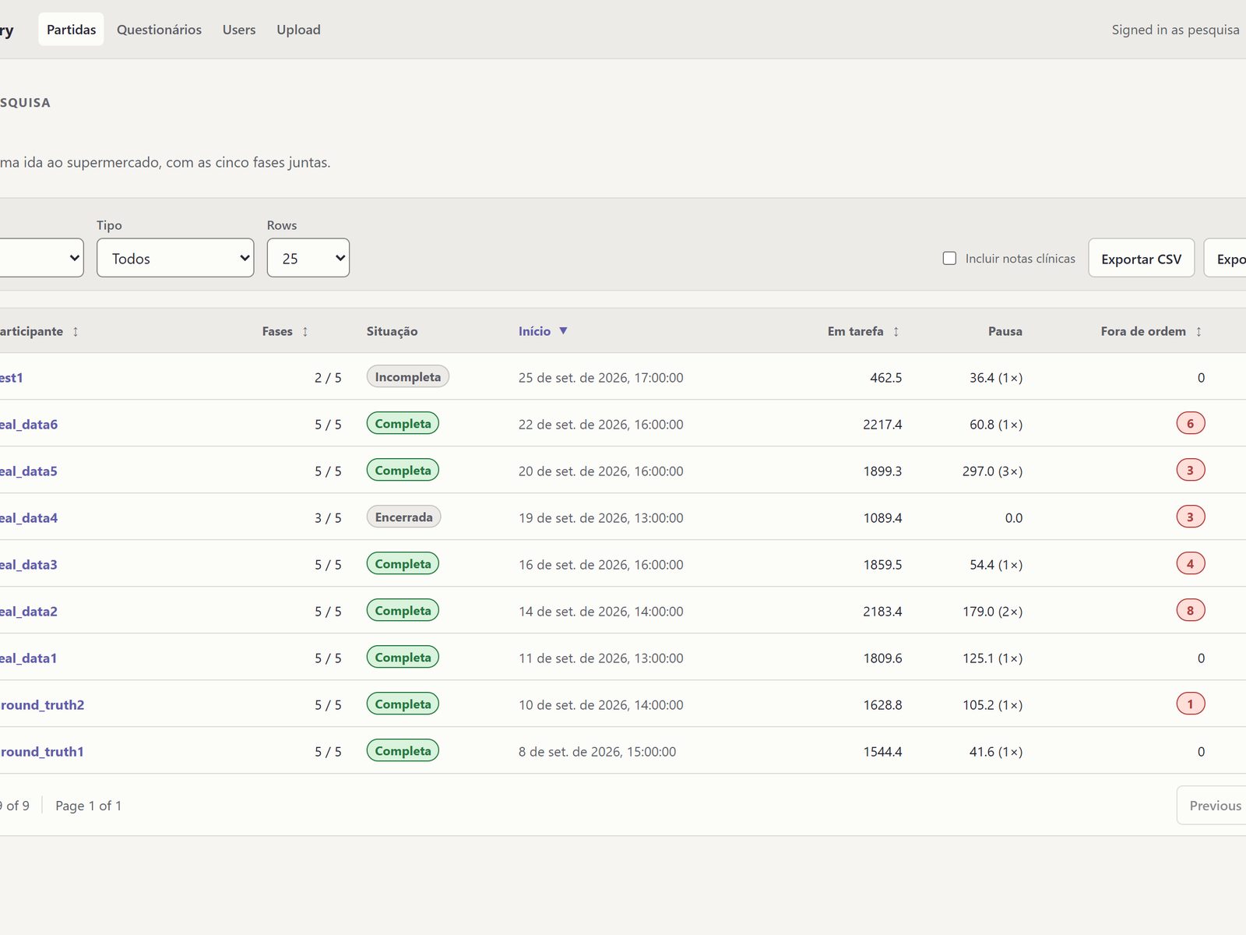Go to the Users tab
Image resolution: width=1246 pixels, height=935 pixels.
tap(239, 30)
